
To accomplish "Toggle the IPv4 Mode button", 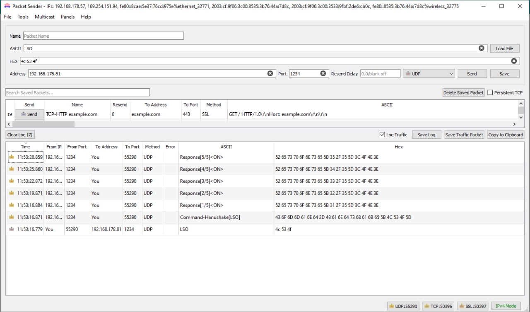I will [506, 306].
